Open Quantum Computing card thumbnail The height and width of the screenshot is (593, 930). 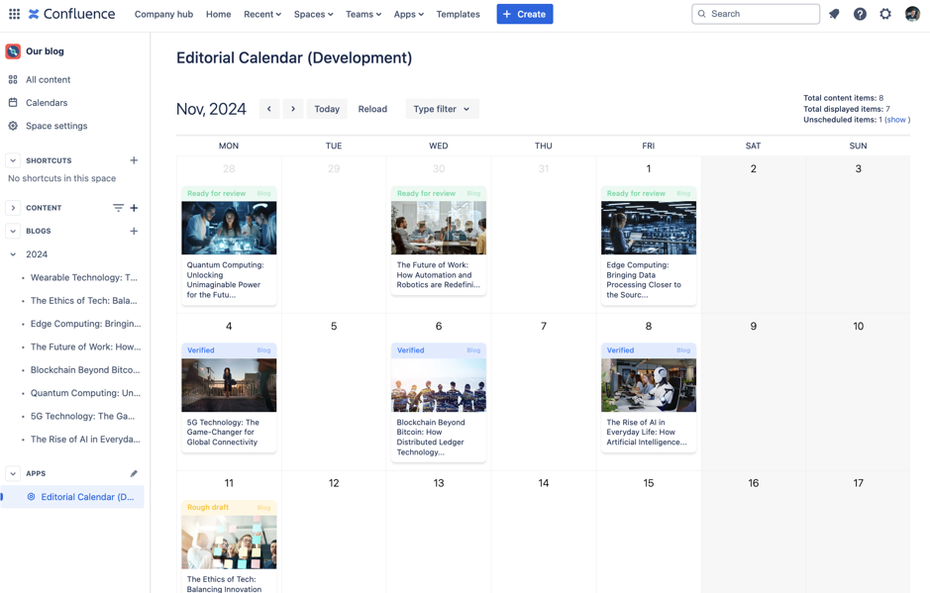[229, 228]
